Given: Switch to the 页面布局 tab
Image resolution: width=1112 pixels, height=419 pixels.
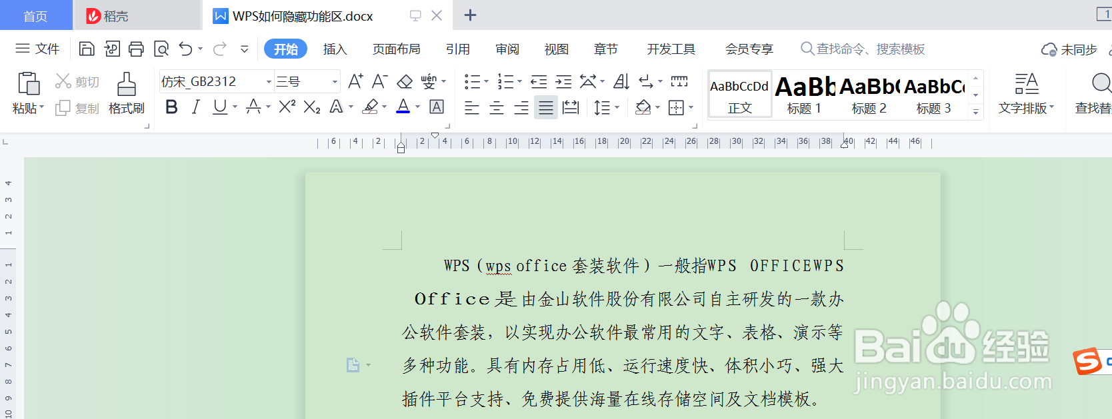Looking at the screenshot, I should click(396, 49).
